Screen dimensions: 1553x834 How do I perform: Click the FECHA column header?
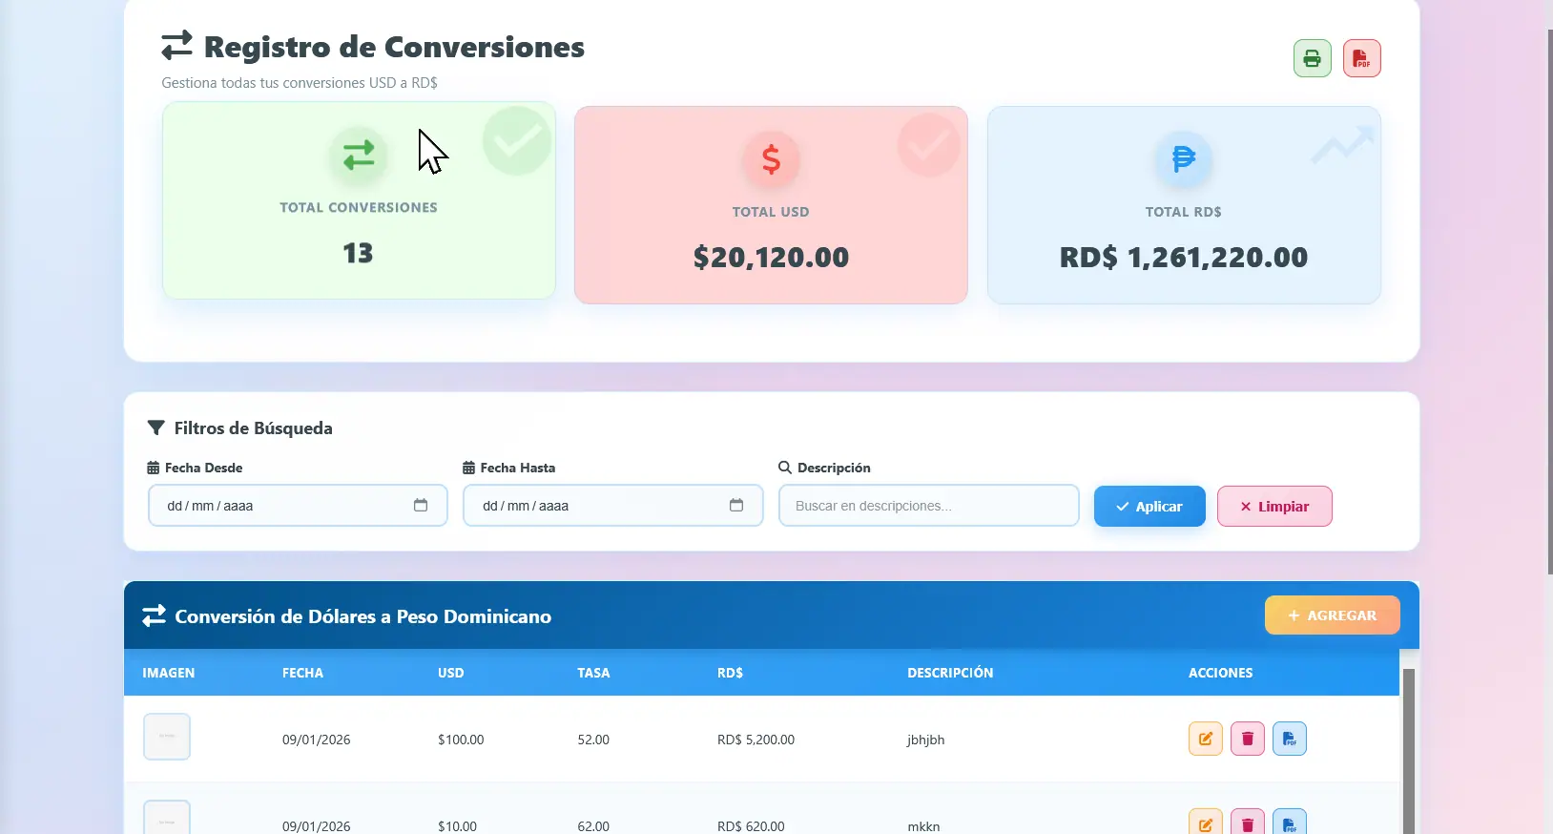coord(302,673)
